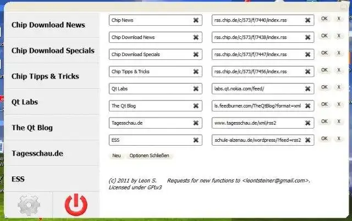Open Chip Tipps & Tricks feed in sidebar
Image resolution: width=352 pixels, height=221 pixels.
pos(52,76)
